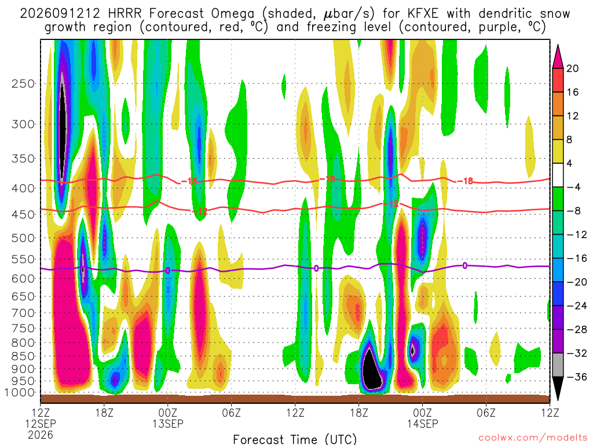Click the gray swatch between -32 and -36
Image resolution: width=593 pixels, height=445 pixels.
pyautogui.click(x=558, y=365)
